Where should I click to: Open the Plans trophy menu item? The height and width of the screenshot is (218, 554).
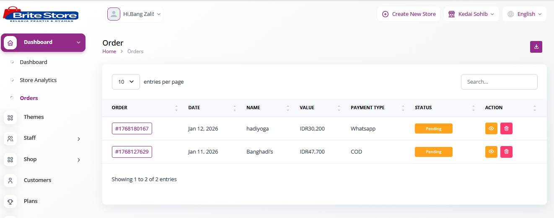pos(30,201)
